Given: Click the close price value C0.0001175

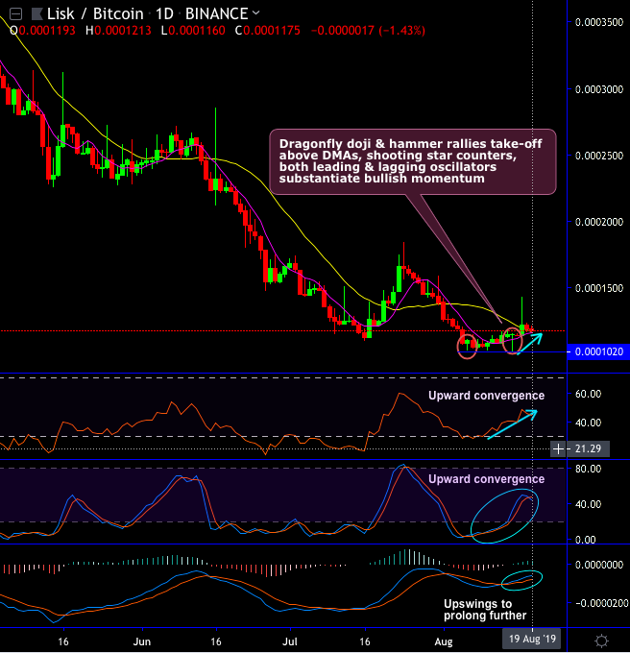Looking at the screenshot, I should click(267, 31).
